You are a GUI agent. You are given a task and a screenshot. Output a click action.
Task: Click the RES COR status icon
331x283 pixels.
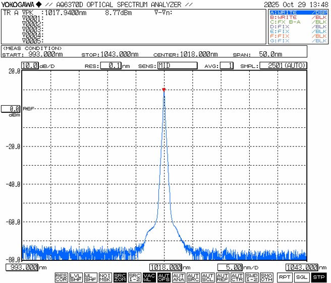point(61,277)
